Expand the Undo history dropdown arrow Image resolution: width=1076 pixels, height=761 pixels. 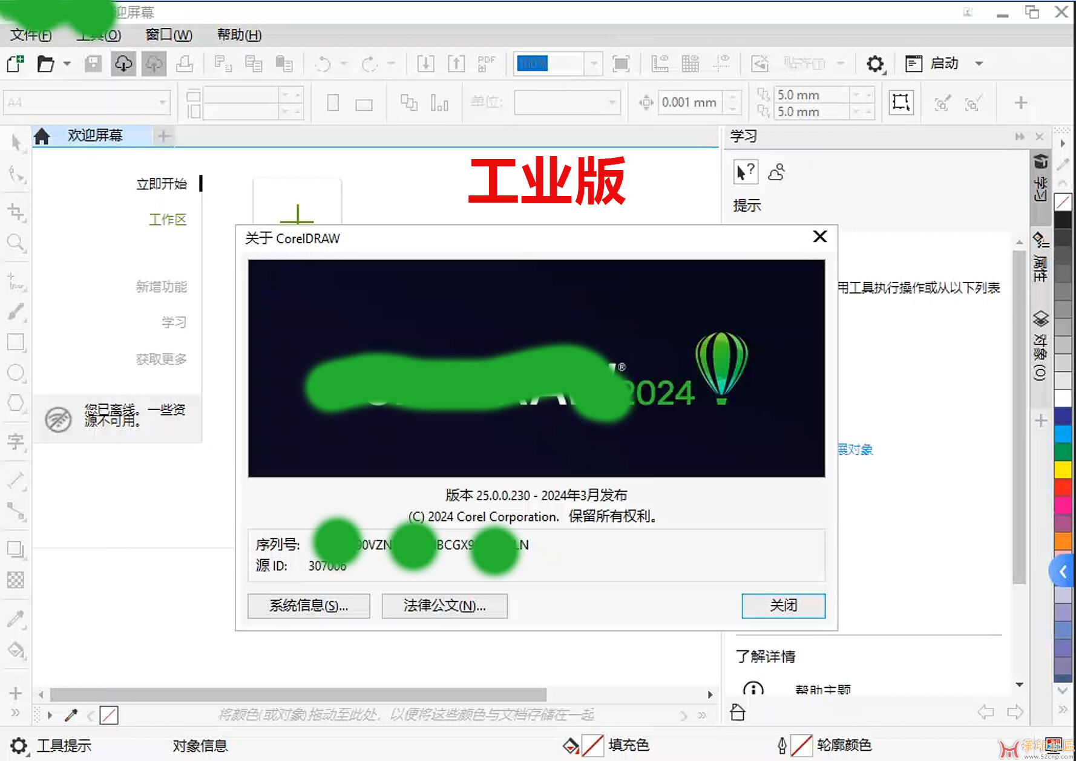[344, 64]
